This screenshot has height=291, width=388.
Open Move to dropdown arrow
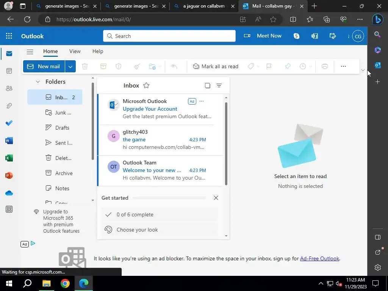coord(160,66)
